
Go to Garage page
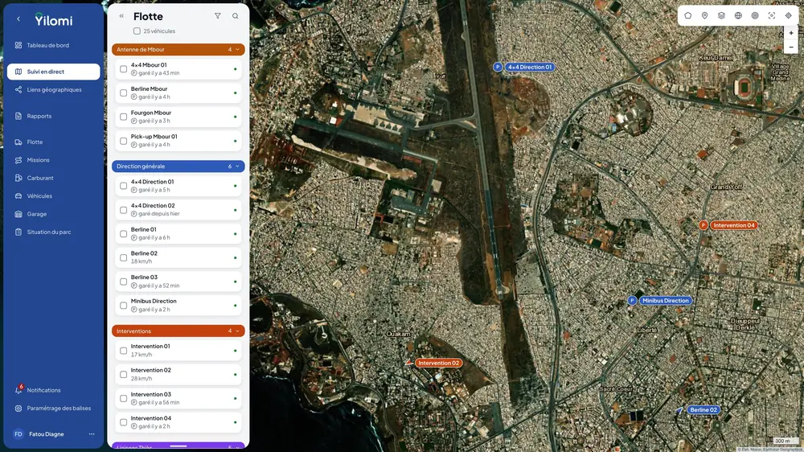pos(53,214)
